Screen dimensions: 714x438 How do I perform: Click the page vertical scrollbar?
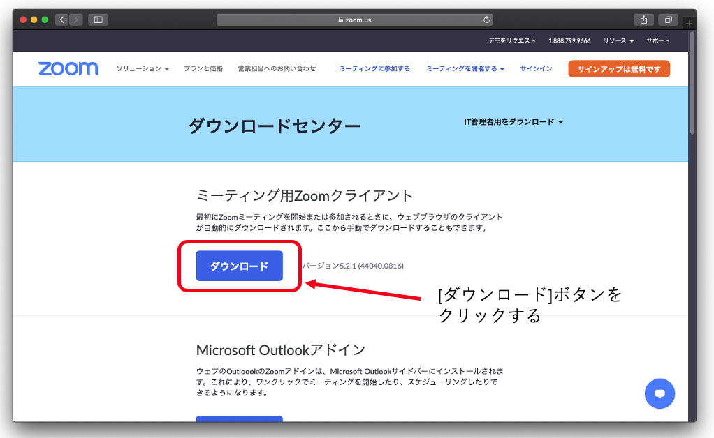pyautogui.click(x=692, y=83)
